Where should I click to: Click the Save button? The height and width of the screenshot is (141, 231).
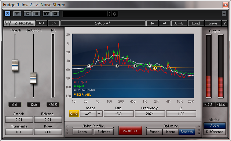(x=213, y=23)
